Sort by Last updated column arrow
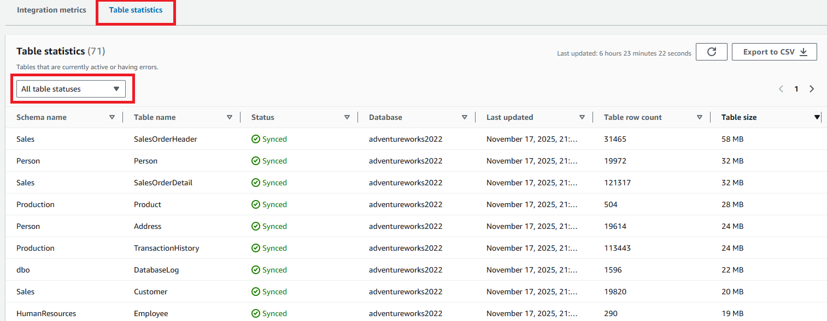This screenshot has width=827, height=321. click(x=582, y=117)
